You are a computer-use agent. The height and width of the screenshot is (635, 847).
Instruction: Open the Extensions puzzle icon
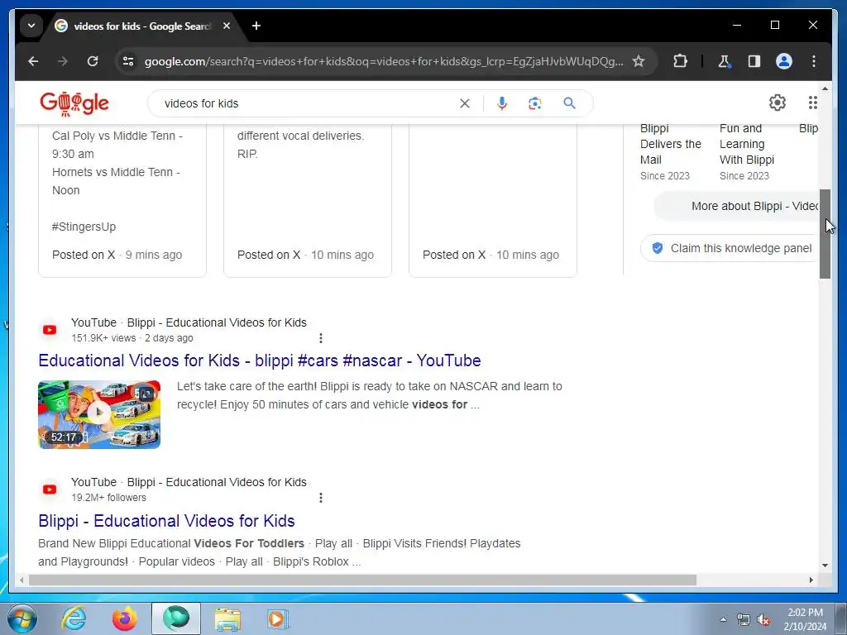(680, 61)
